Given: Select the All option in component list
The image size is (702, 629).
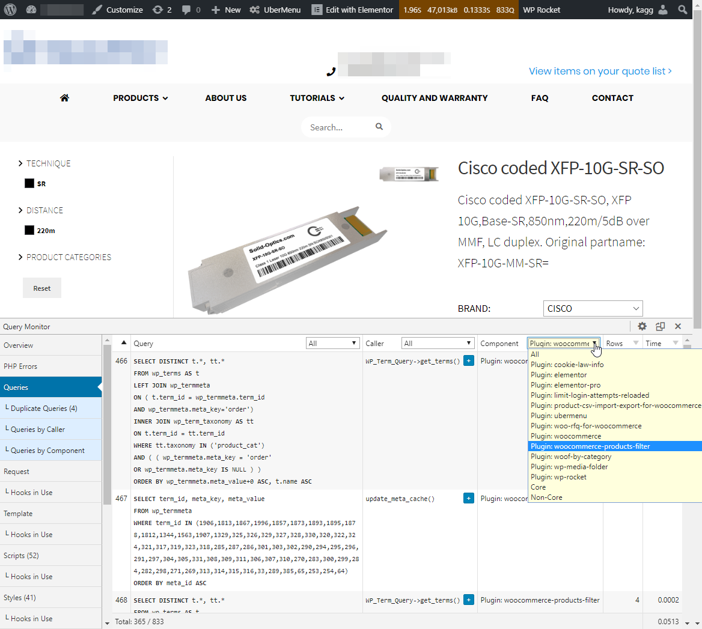Looking at the screenshot, I should 615,354.
